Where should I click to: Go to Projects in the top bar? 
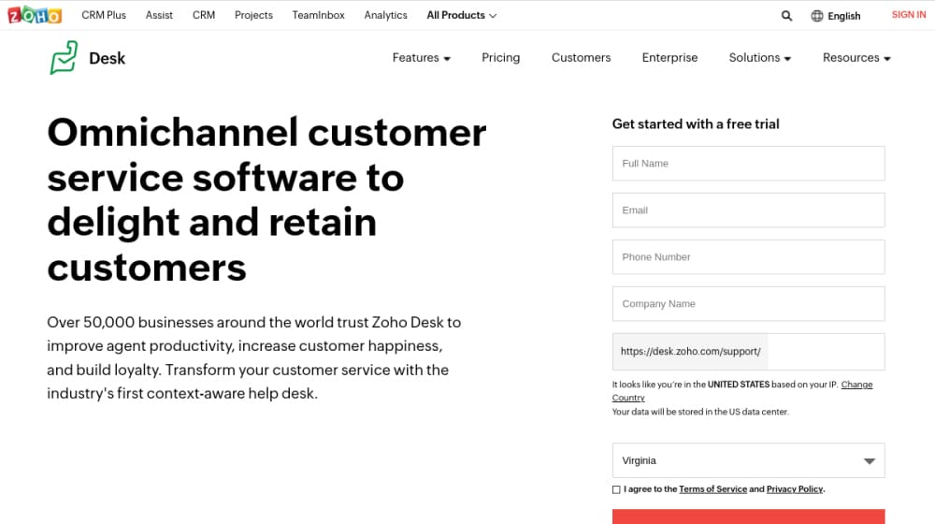(x=253, y=15)
